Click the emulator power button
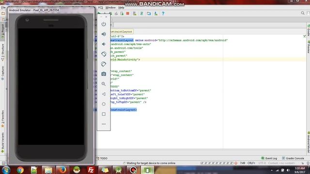Screen dimensions: 310x174 (104, 24)
